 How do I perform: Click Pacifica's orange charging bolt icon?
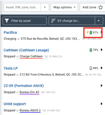tap(88, 33)
